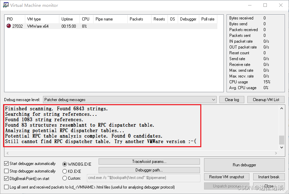
Task: Open the Debug message level dropdown
Action: pyautogui.click(x=130, y=100)
